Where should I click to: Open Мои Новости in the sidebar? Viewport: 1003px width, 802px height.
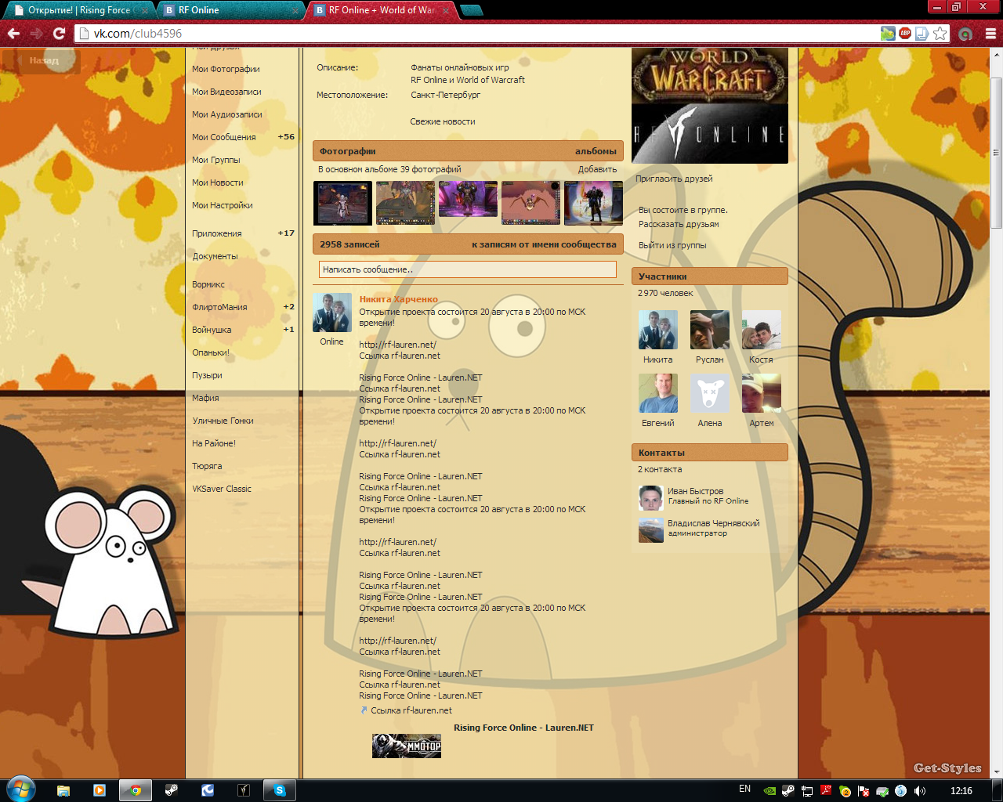218,182
